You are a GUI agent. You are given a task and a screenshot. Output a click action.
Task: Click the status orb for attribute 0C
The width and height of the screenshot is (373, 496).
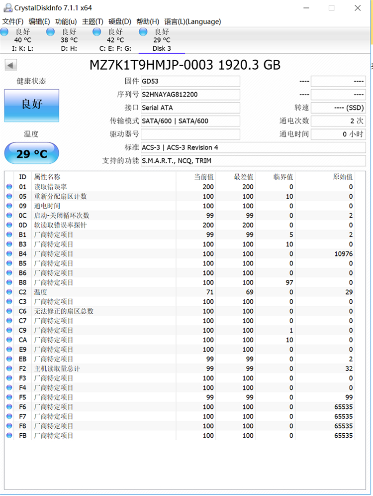coord(9,216)
